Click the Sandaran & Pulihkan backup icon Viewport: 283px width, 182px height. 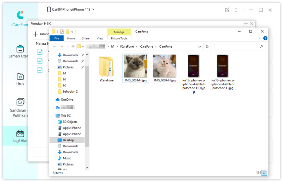20,102
